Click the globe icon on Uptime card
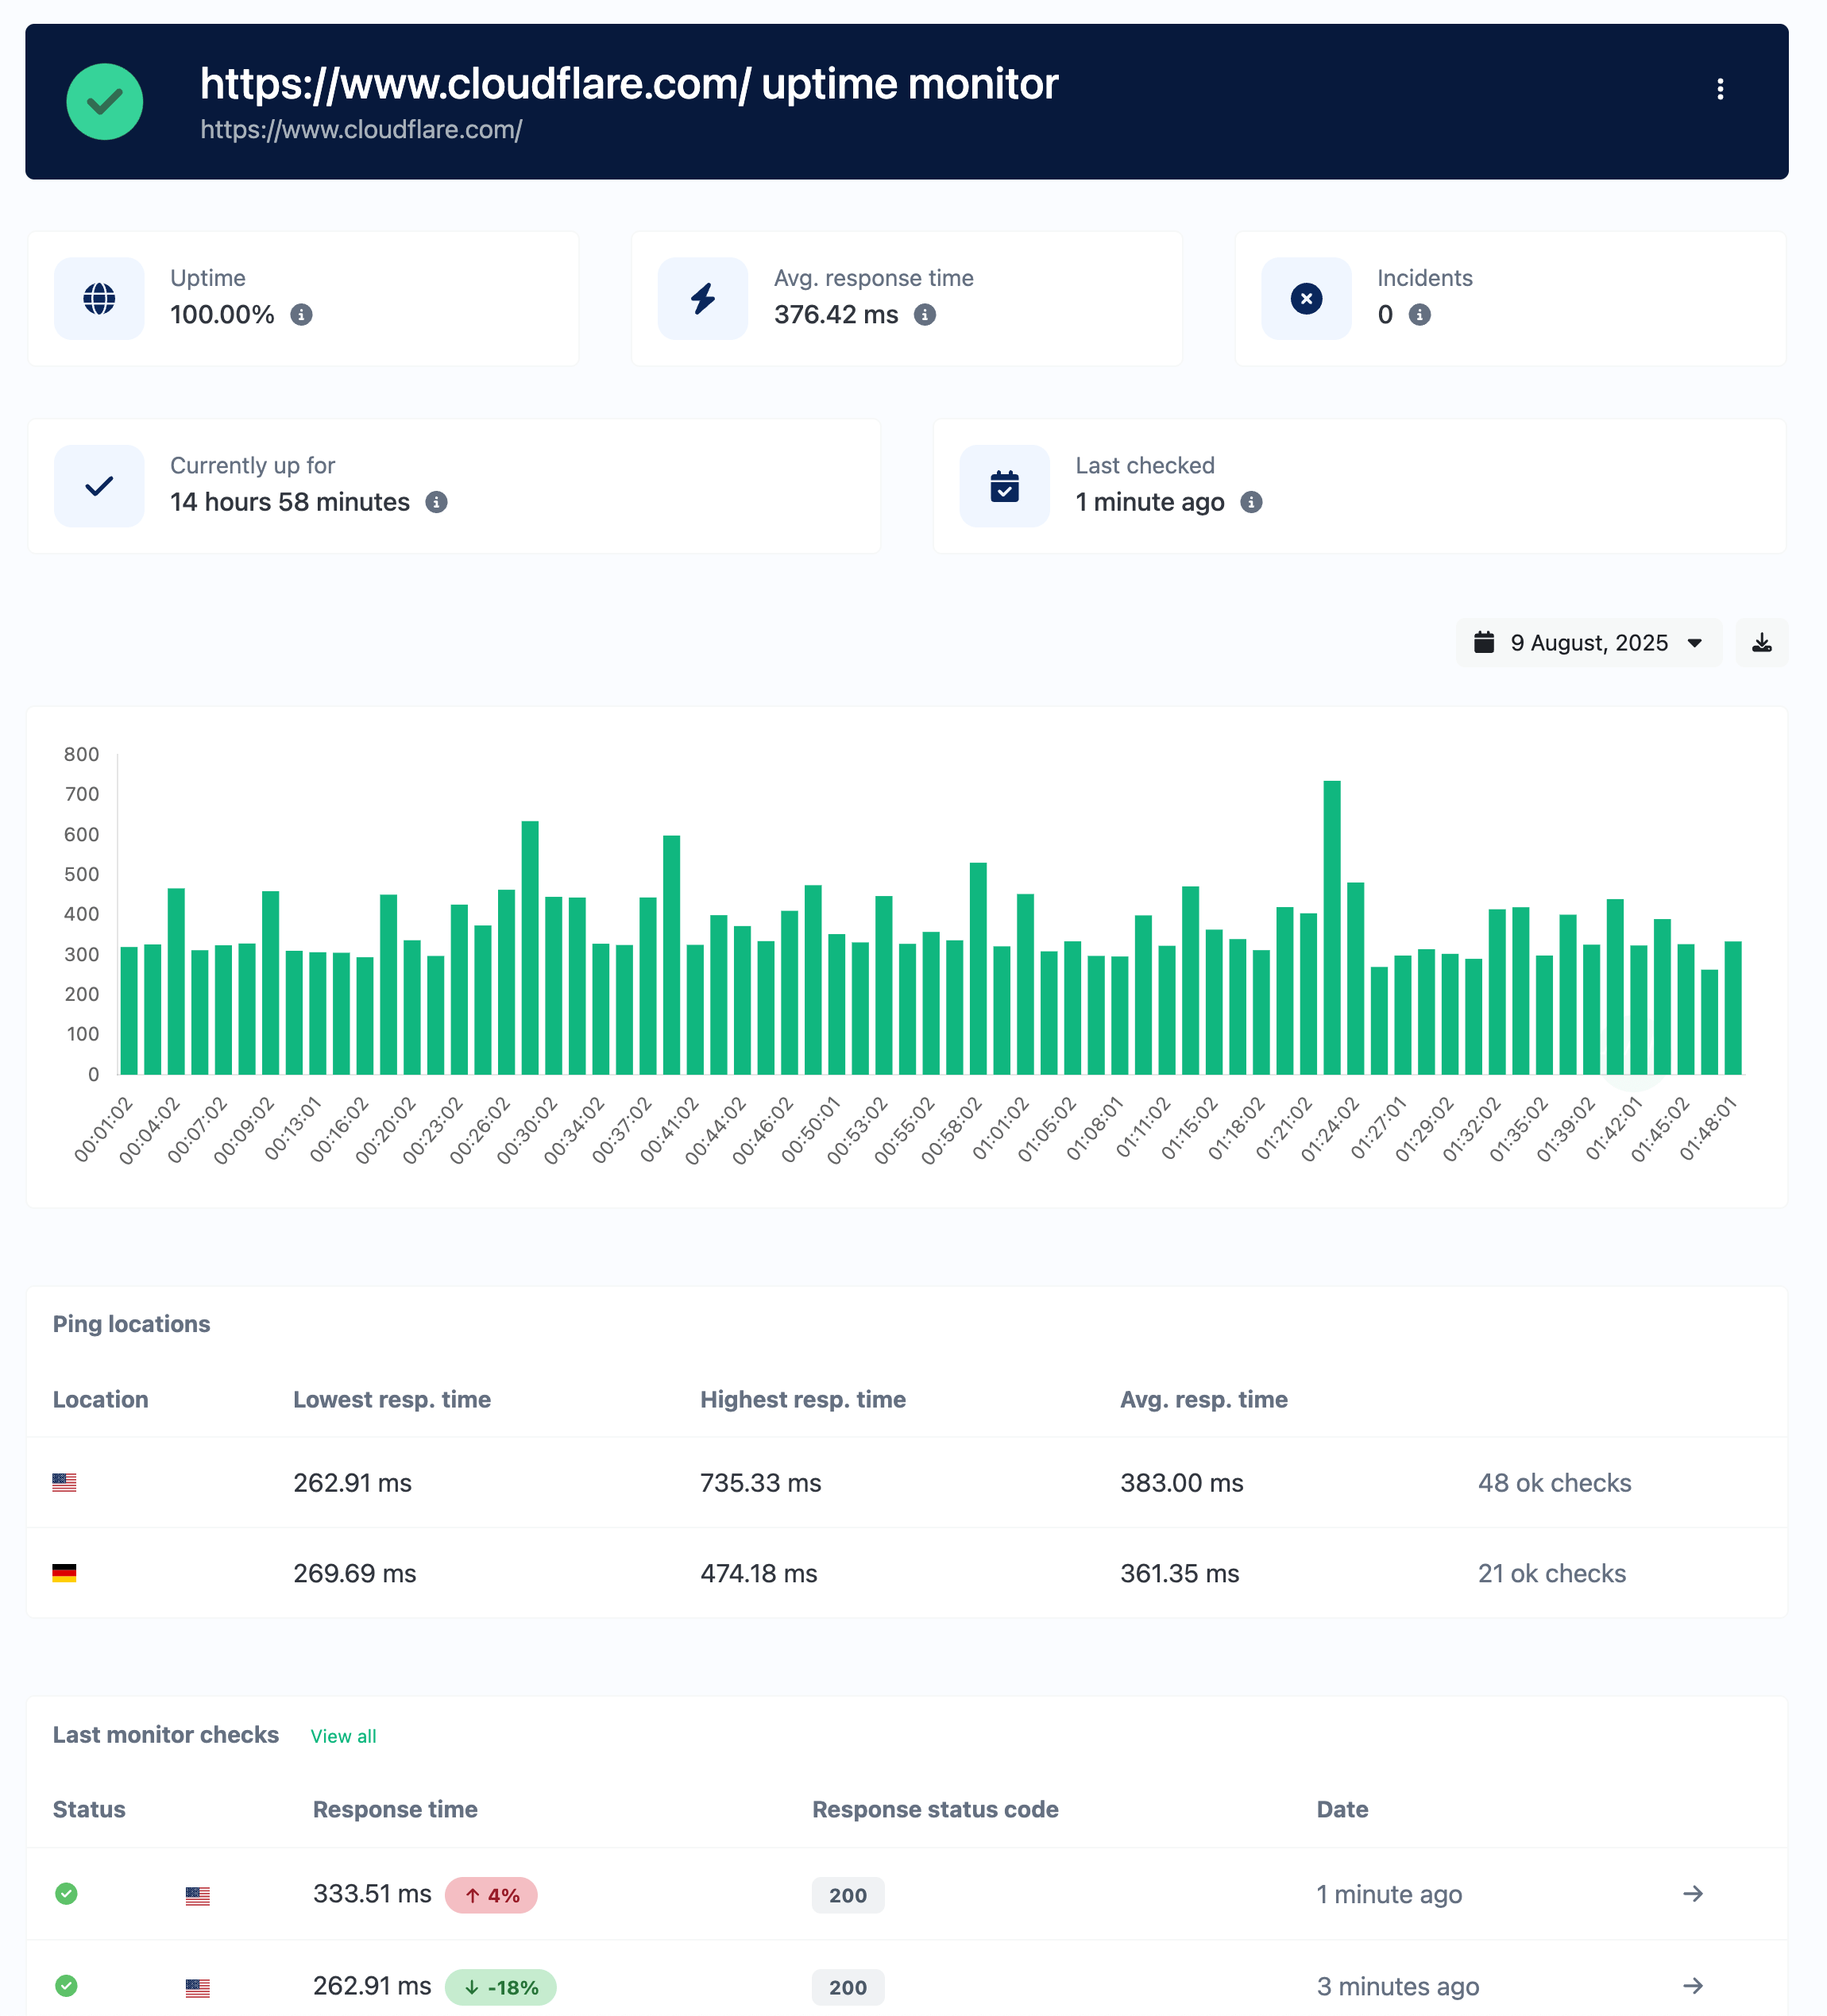Viewport: 1827px width, 2016px height. [x=99, y=298]
